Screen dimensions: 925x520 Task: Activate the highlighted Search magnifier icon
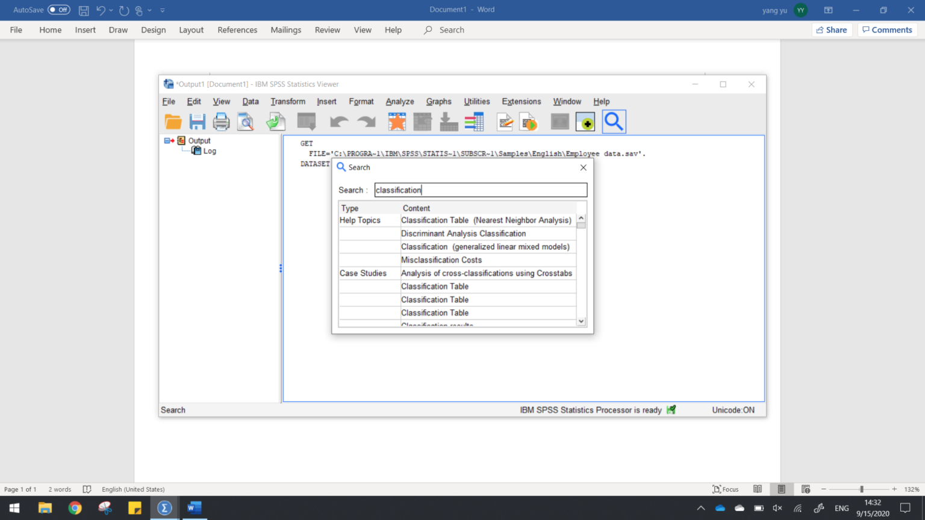(x=614, y=121)
